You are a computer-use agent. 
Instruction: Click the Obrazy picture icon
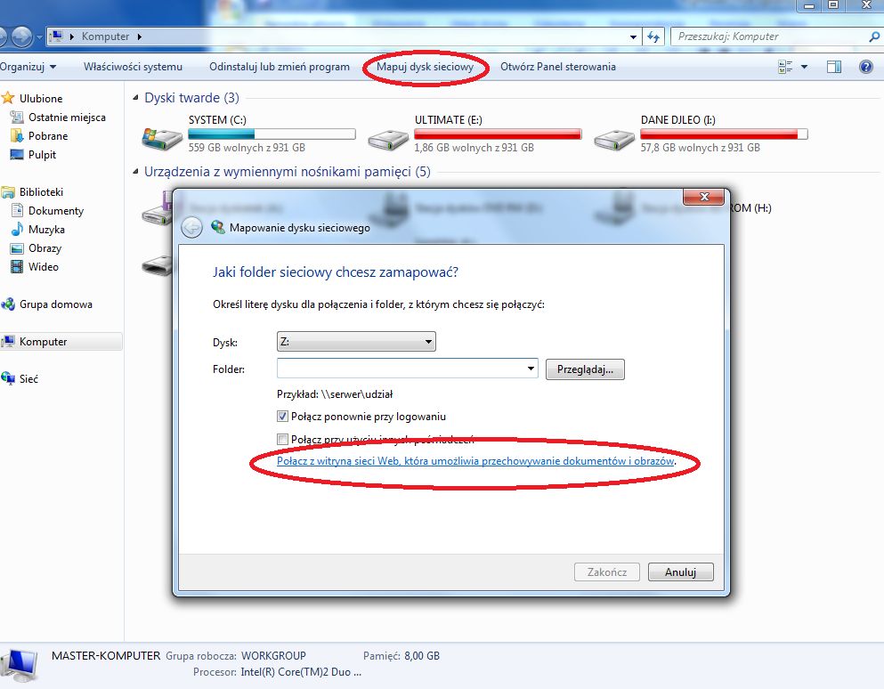point(18,248)
